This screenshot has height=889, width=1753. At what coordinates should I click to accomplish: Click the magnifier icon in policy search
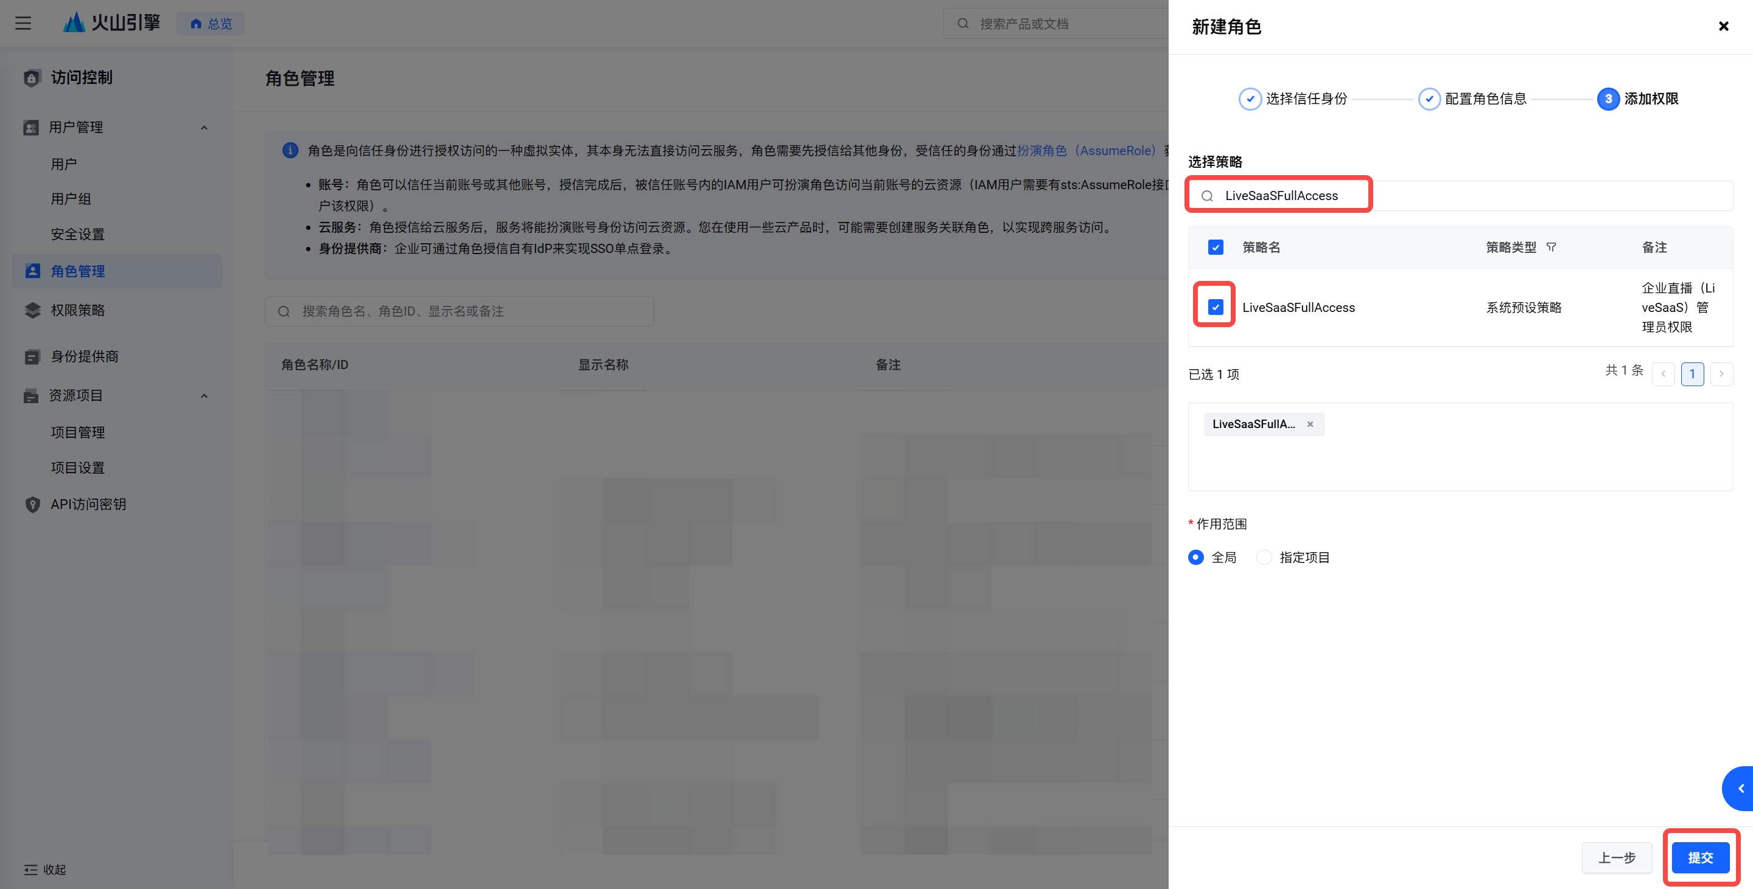click(x=1207, y=196)
